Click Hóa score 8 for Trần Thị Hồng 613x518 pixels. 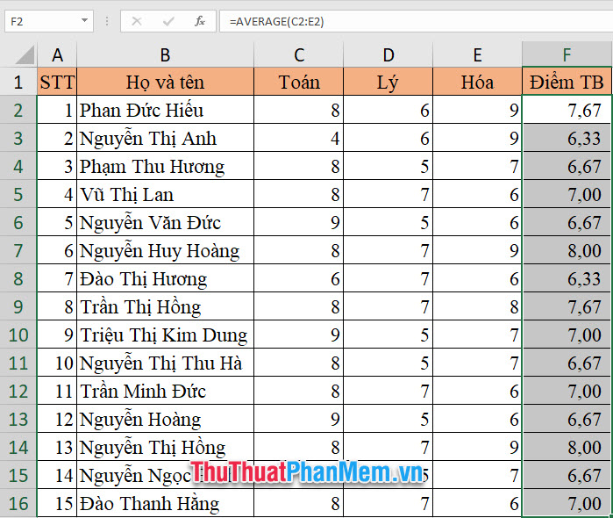[477, 306]
